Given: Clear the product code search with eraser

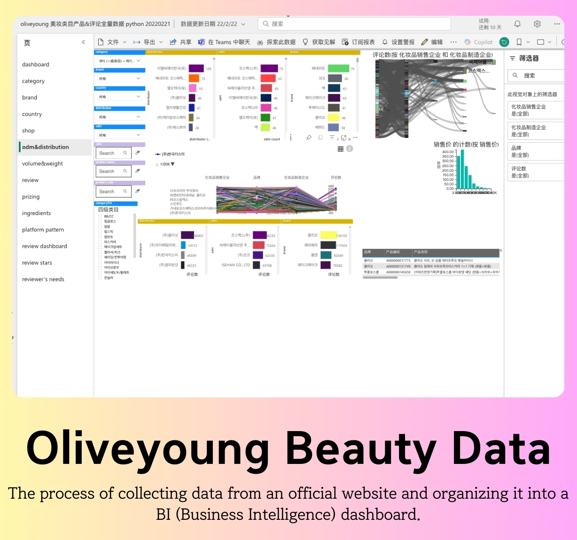Looking at the screenshot, I should (138, 191).
